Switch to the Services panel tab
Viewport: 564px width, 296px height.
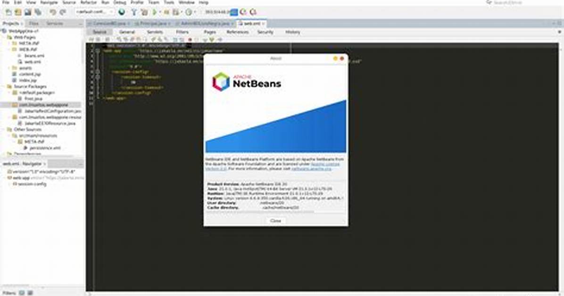(54, 24)
